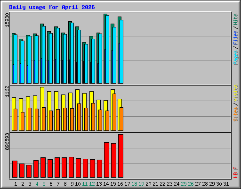Click the cyan files bar for day 9

[72, 53]
